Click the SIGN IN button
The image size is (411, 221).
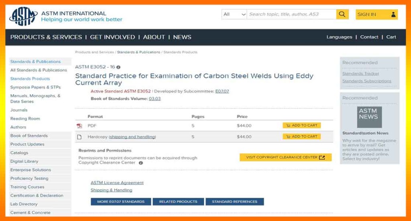[x=376, y=14]
